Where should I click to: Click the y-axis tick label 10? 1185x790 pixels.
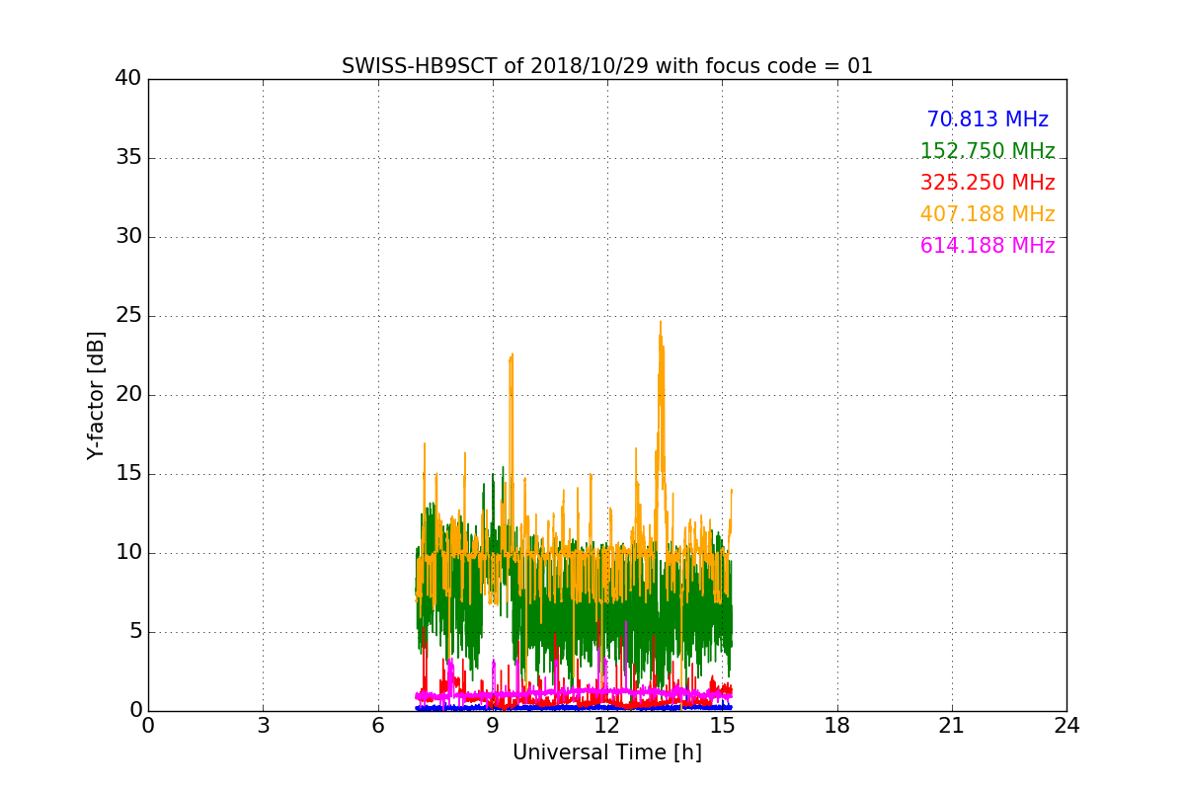click(x=128, y=553)
